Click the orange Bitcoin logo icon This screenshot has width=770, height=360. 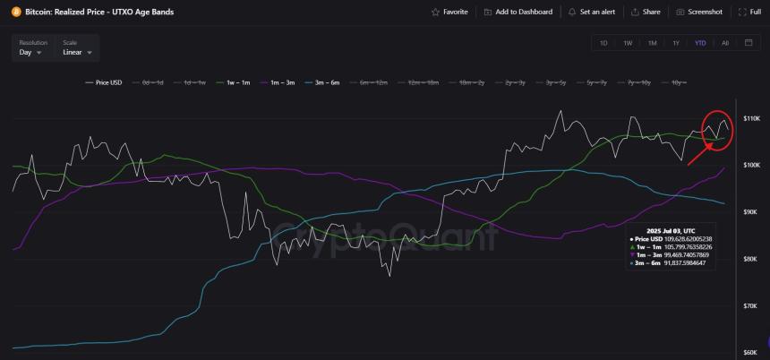pyautogui.click(x=16, y=12)
